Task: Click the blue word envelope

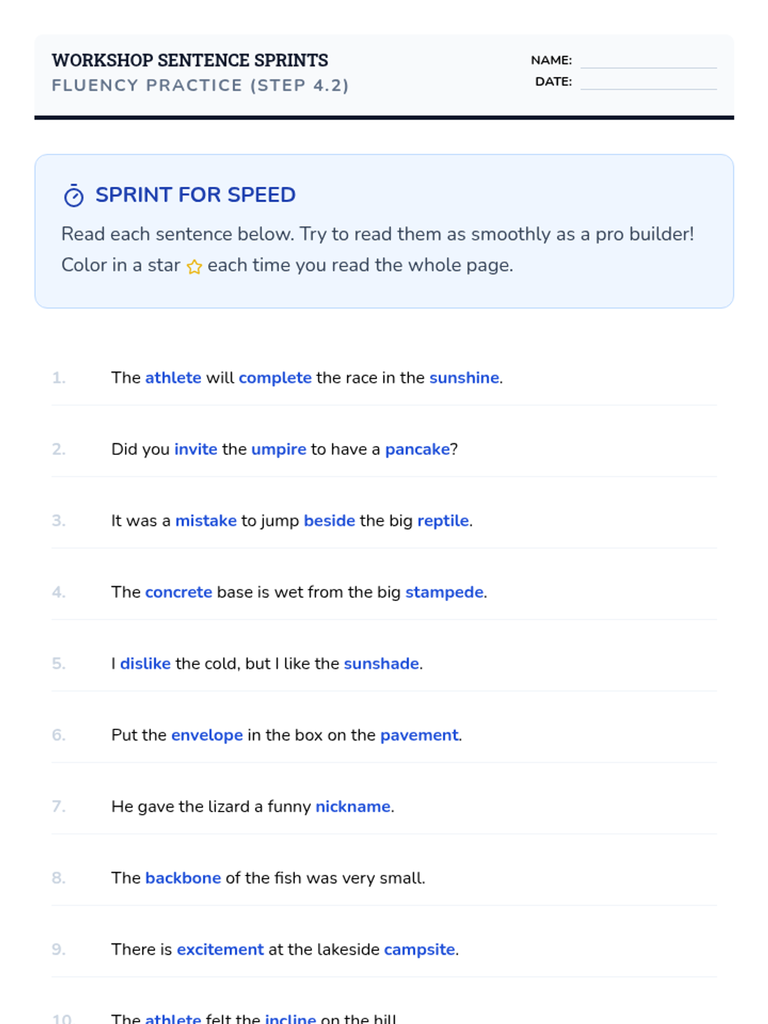Action: click(207, 735)
